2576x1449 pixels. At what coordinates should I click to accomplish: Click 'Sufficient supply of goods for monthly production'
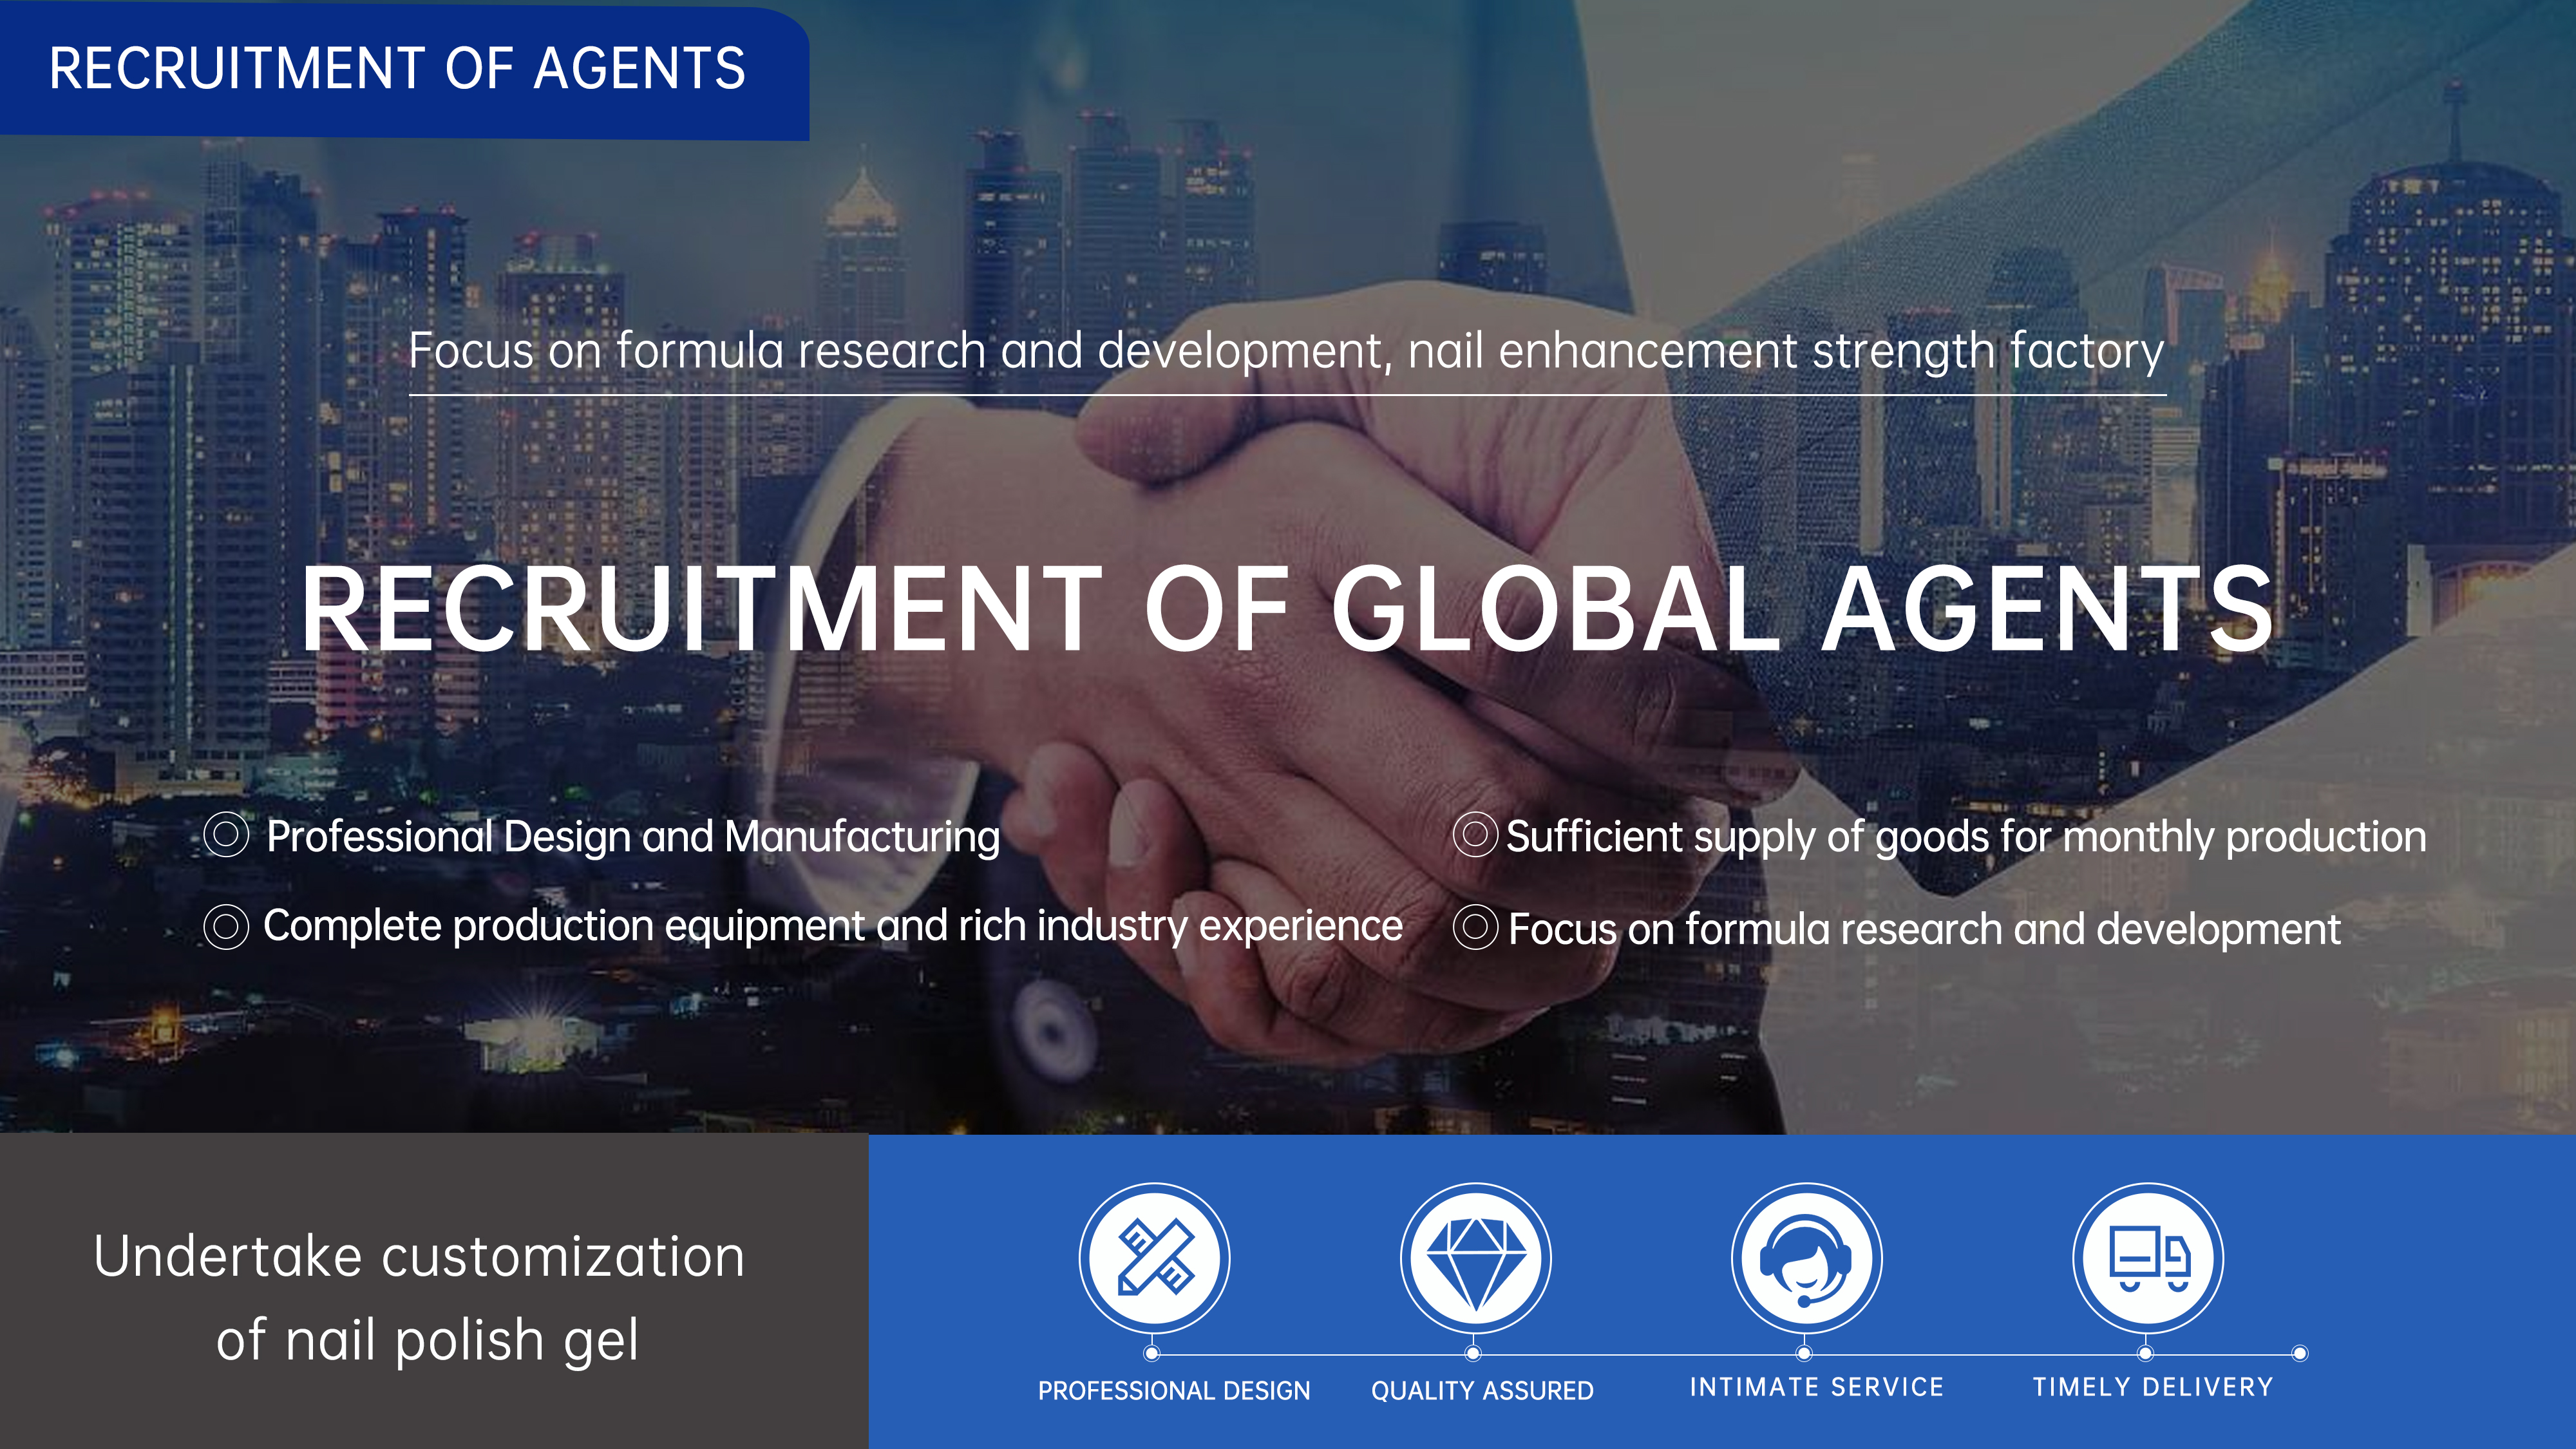click(x=1966, y=836)
